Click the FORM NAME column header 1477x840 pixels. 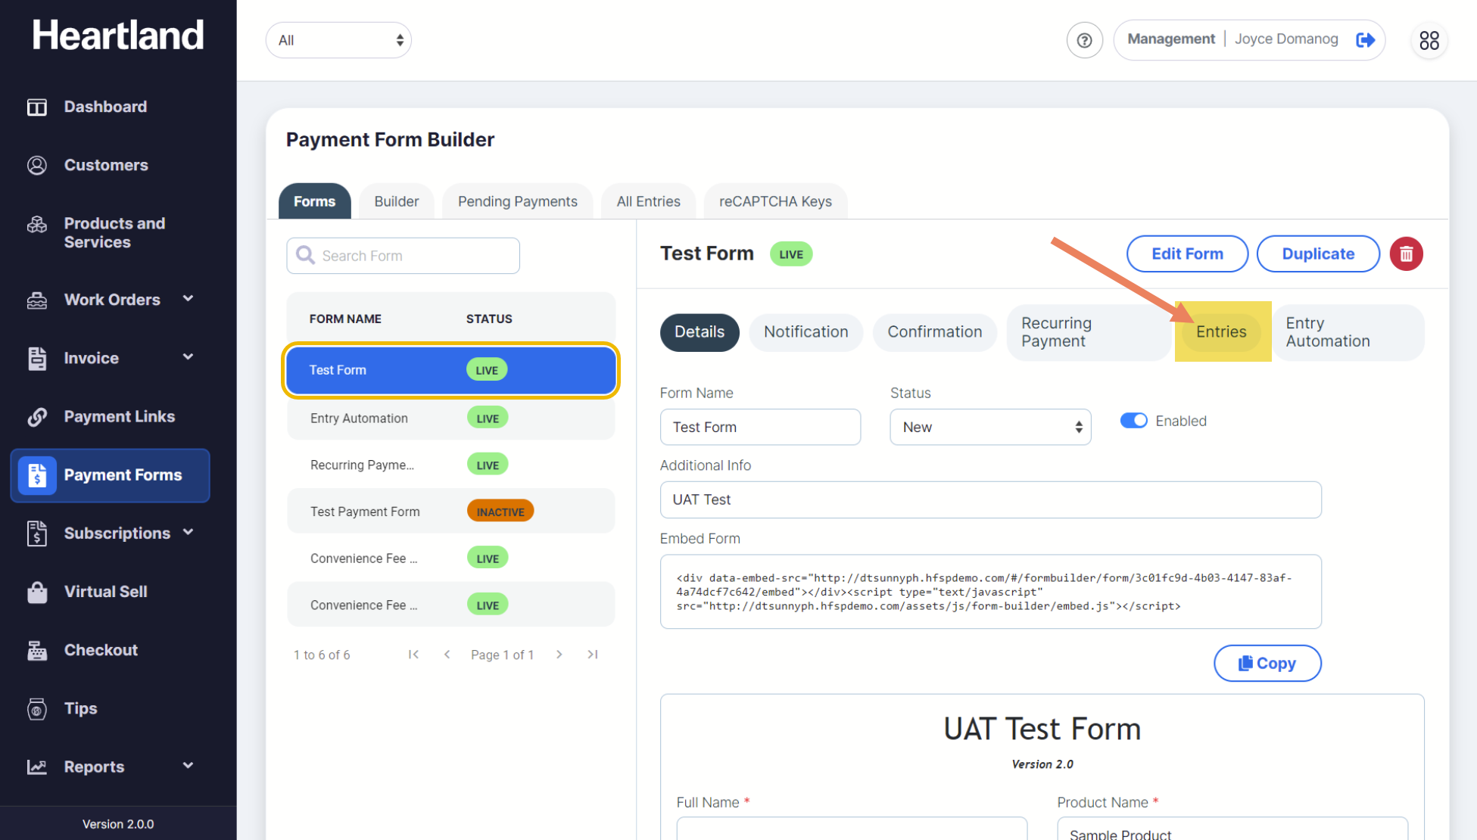coord(345,319)
